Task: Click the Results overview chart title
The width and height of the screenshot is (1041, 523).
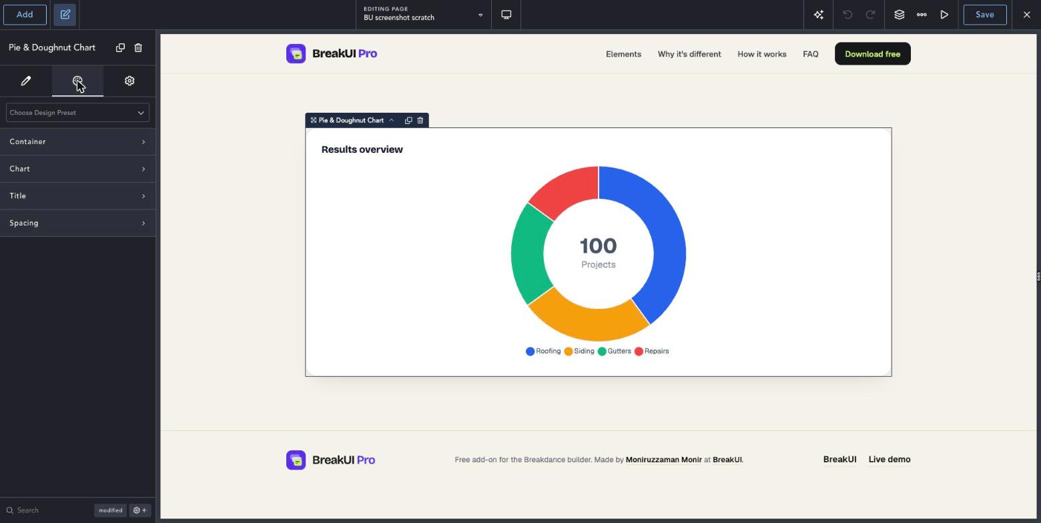Action: (362, 149)
